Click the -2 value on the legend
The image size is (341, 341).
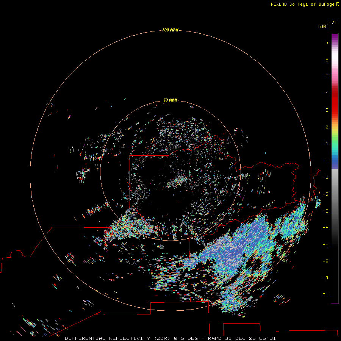coord(325,194)
